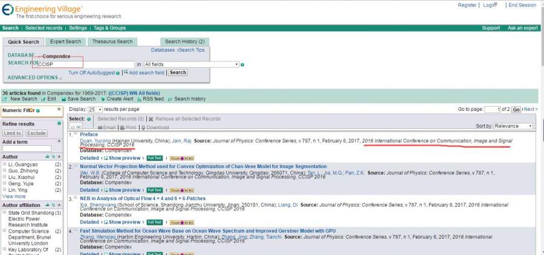544x255 pixels.
Task: Open the Register link
Action: pyautogui.click(x=467, y=5)
